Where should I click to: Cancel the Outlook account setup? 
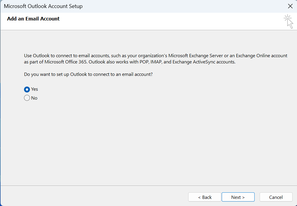[x=276, y=197]
